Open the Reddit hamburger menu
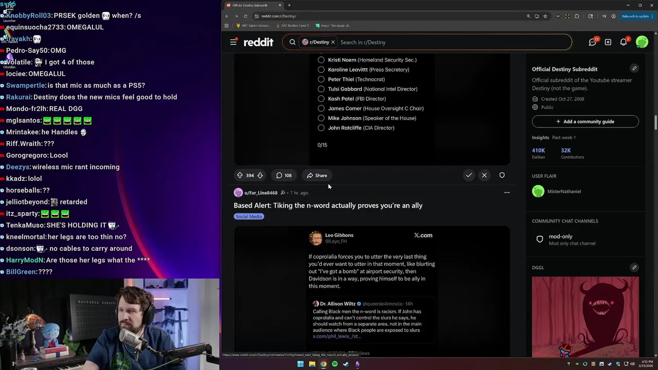This screenshot has width=658, height=370. 233,42
